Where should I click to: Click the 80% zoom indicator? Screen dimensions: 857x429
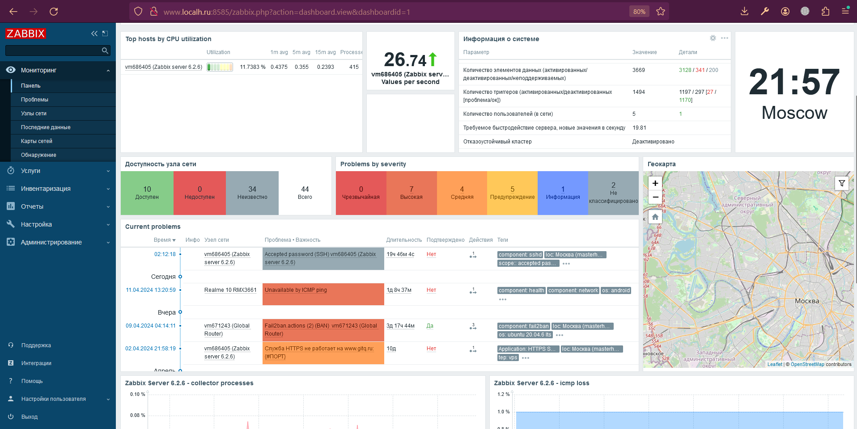pos(639,12)
